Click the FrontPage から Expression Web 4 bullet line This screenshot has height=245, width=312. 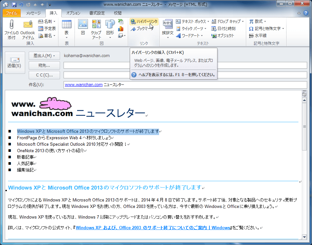tap(64, 138)
